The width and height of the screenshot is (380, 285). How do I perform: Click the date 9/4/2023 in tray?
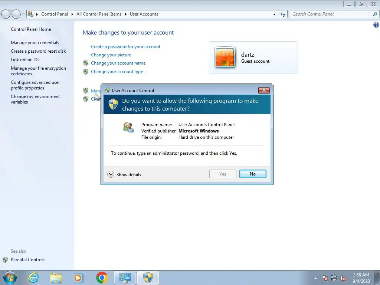click(361, 281)
